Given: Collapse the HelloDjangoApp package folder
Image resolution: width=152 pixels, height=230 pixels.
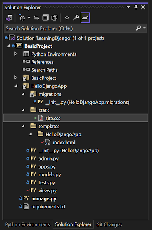Looking at the screenshot, I should [16, 86].
